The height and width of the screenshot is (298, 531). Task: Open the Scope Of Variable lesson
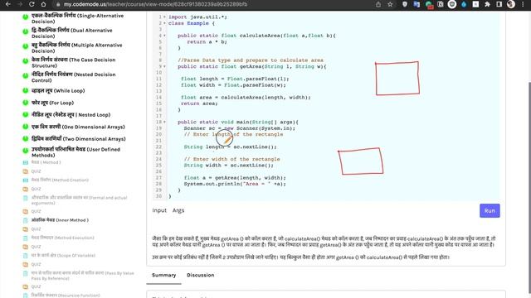tap(63, 256)
